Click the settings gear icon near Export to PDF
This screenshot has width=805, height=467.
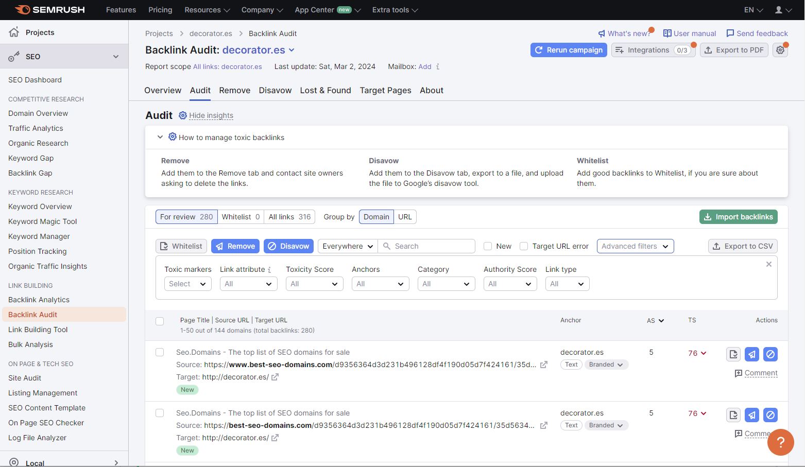pos(780,50)
